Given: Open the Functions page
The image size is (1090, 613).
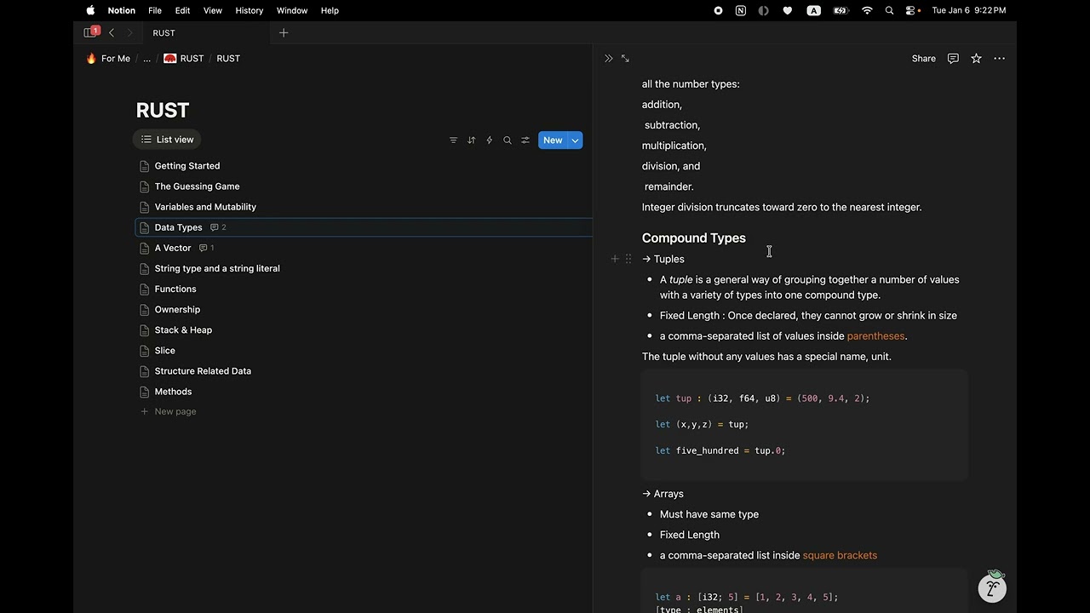Looking at the screenshot, I should pos(364,289).
